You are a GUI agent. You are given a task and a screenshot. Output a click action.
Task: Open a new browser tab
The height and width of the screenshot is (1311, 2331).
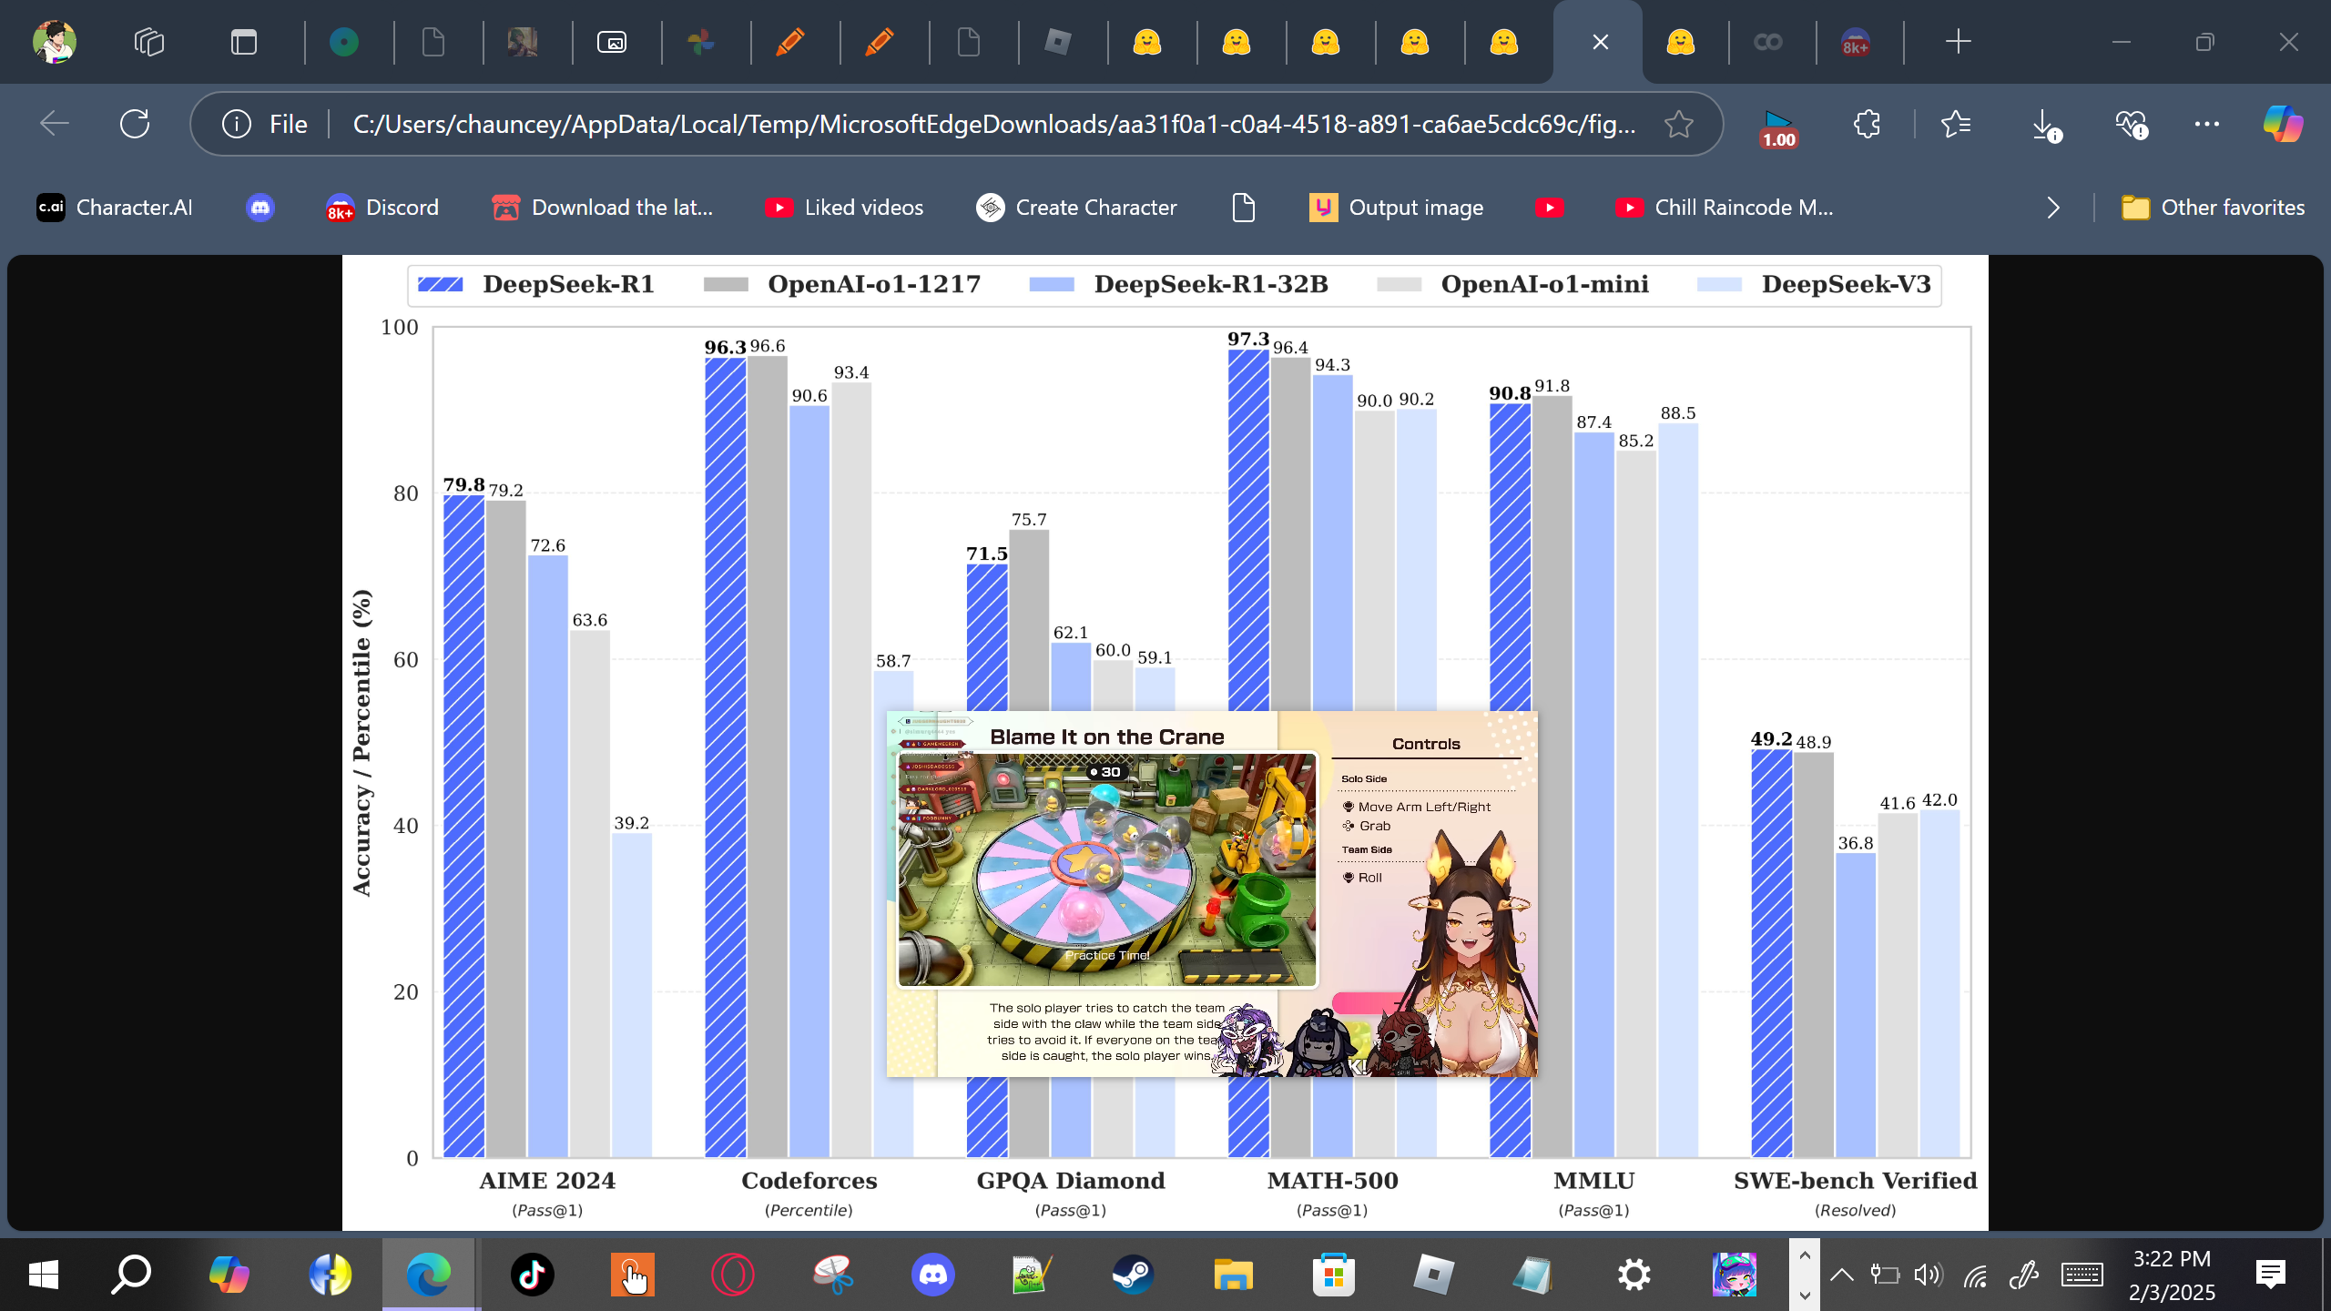click(x=1958, y=42)
